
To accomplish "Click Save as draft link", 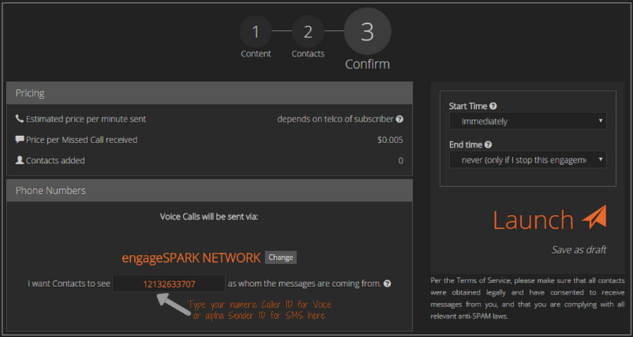I will pos(579,249).
